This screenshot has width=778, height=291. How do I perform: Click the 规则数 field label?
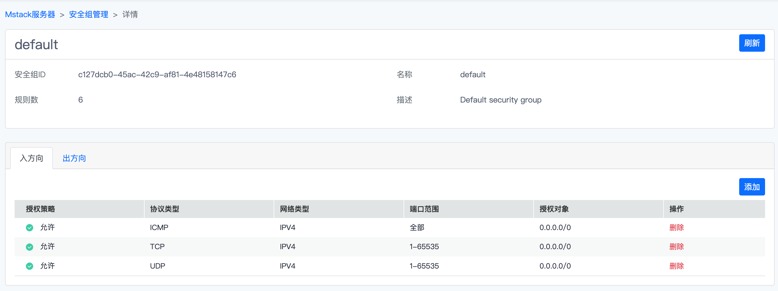pos(26,100)
